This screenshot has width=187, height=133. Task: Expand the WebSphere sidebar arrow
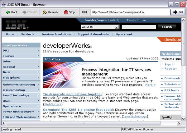tap(38, 77)
